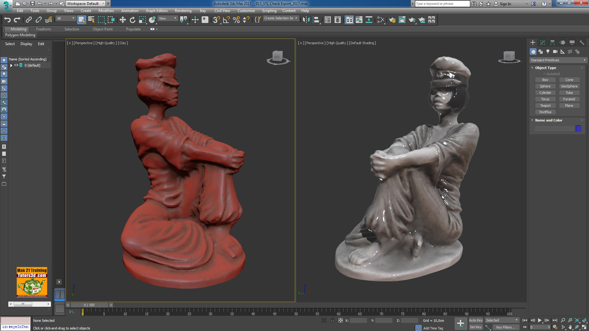The width and height of the screenshot is (589, 331).
Task: Open the object color swatch
Action: point(578,129)
